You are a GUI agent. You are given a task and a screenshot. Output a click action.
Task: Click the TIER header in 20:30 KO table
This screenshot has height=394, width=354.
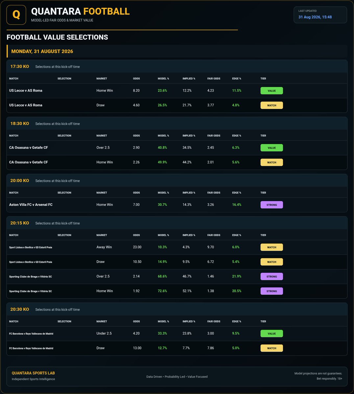[263, 321]
